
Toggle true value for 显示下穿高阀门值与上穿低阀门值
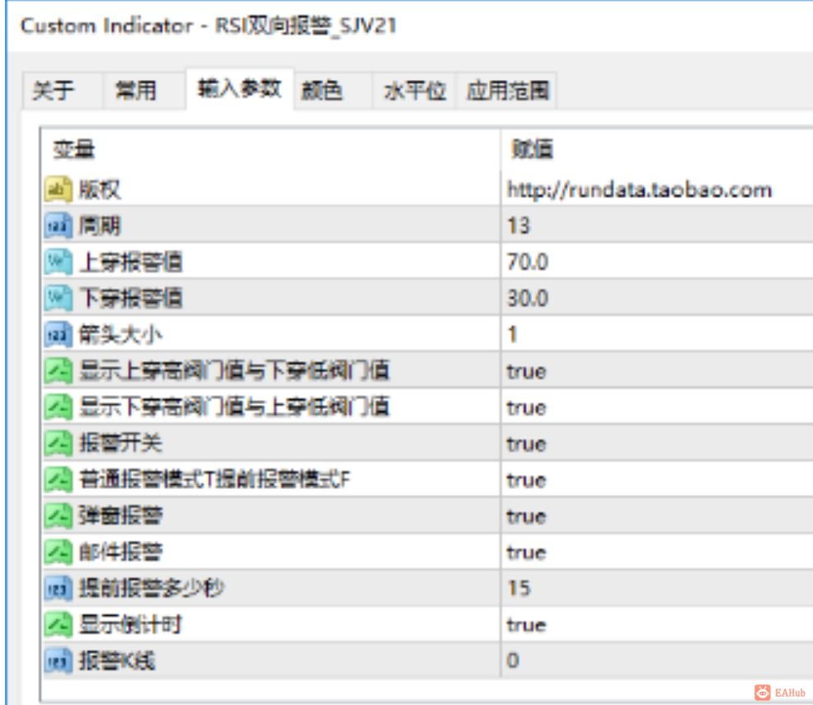coord(526,407)
